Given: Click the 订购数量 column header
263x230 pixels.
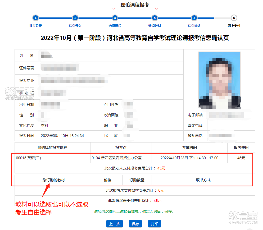Looking at the screenshot, I should pos(137,180).
